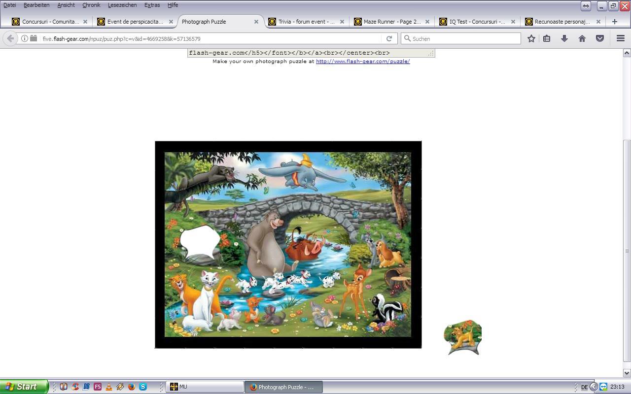Switch to MU taskbar window
Viewport: 631px width, 394px height.
pyautogui.click(x=205, y=387)
